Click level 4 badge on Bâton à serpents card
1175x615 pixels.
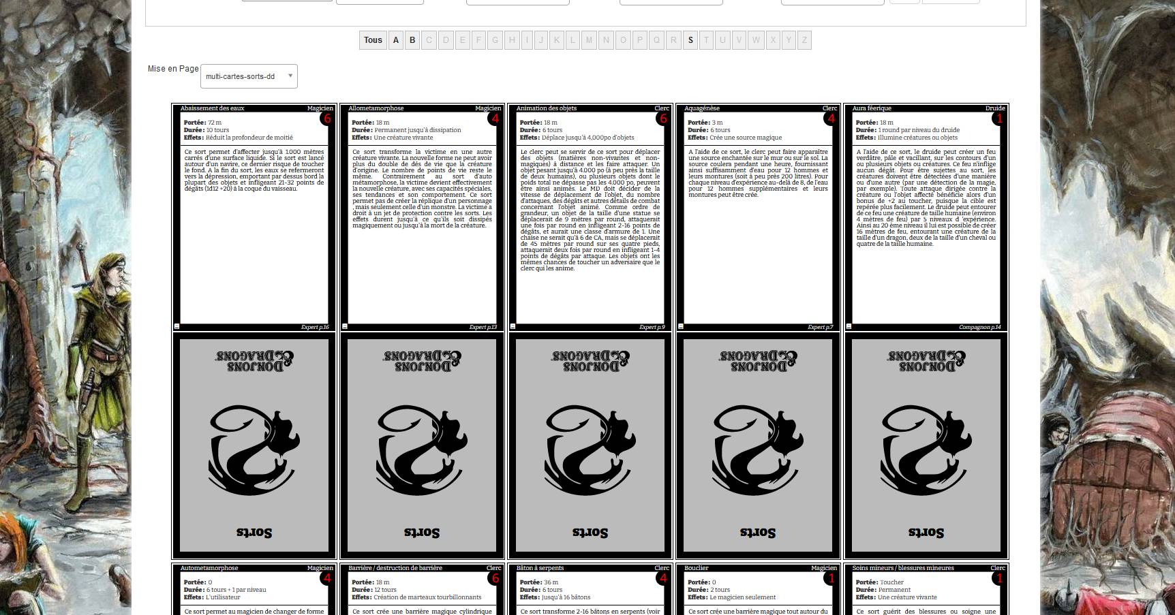tap(663, 578)
